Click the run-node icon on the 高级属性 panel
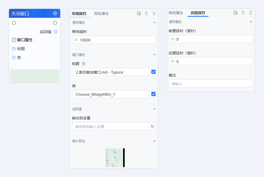The height and width of the screenshot is (177, 264). click(235, 12)
